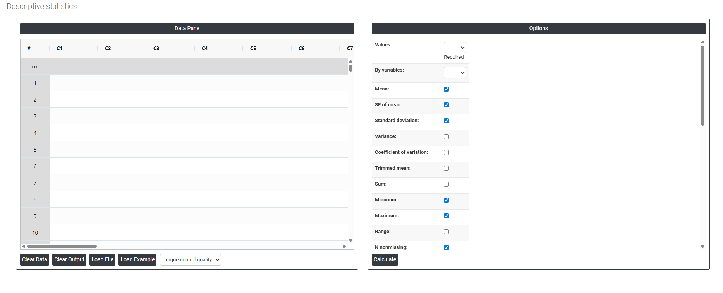This screenshot has width=723, height=293.
Task: Expand the By variables dropdown
Action: click(455, 73)
